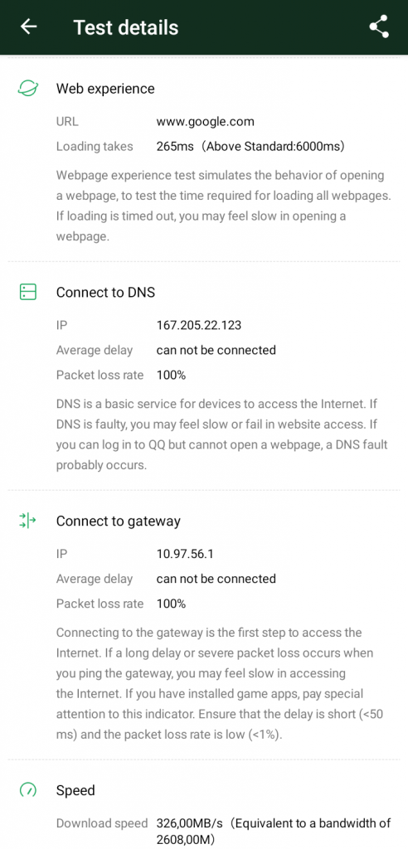Screen dimensions: 408x849
Task: Select the Connect to gateway heading
Action: pyautogui.click(x=118, y=521)
